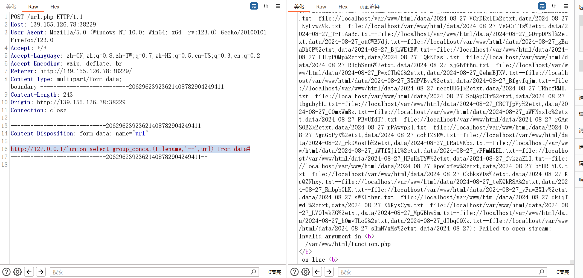Click the Content-Length: 243 header
This screenshot has height=278, width=583.
click(42, 95)
